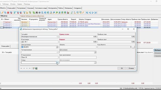Go to previous record using toolbar arrow

pos(90,12)
